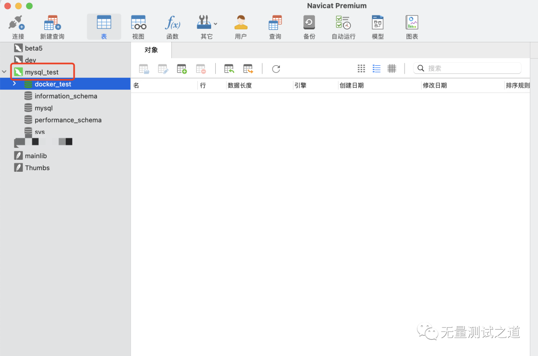Click the new table icon
The image size is (538, 356).
point(182,69)
